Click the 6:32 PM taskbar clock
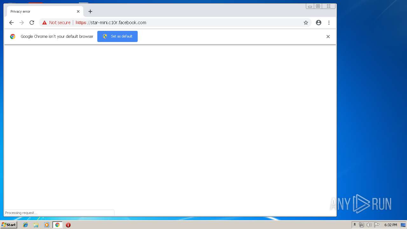This screenshot has height=229, width=407. (390, 225)
